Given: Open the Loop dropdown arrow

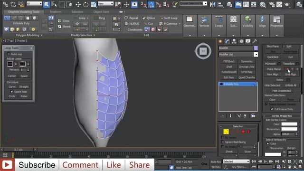Looking at the screenshot, I should tap(87, 18).
